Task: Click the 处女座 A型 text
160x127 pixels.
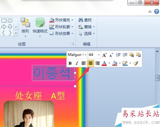Action: click(40, 96)
